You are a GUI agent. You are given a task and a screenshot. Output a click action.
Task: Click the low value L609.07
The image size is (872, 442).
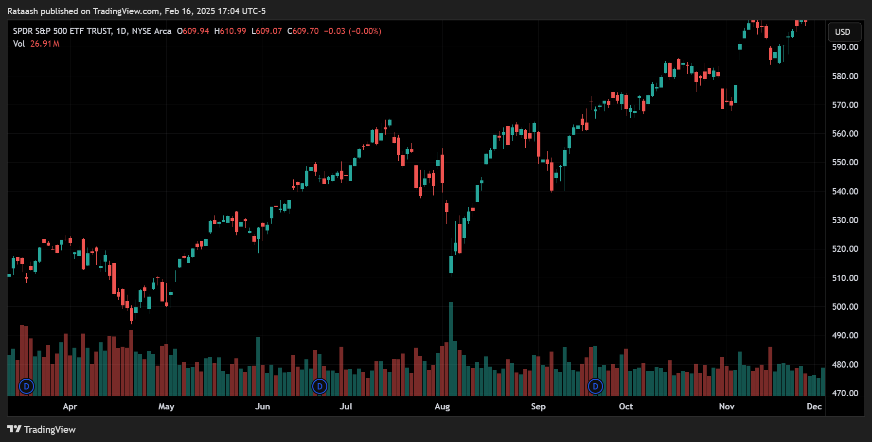coord(267,31)
